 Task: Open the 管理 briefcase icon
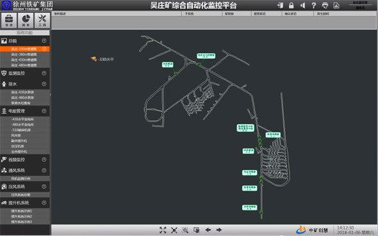point(9,20)
